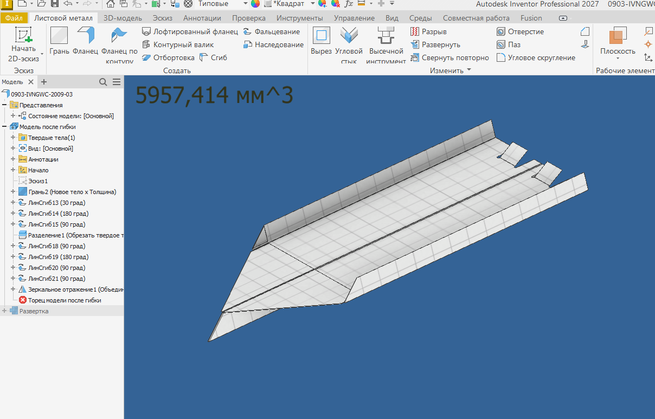Image resolution: width=655 pixels, height=419 pixels.
Task: Add a new browser panel tab
Action: click(44, 82)
